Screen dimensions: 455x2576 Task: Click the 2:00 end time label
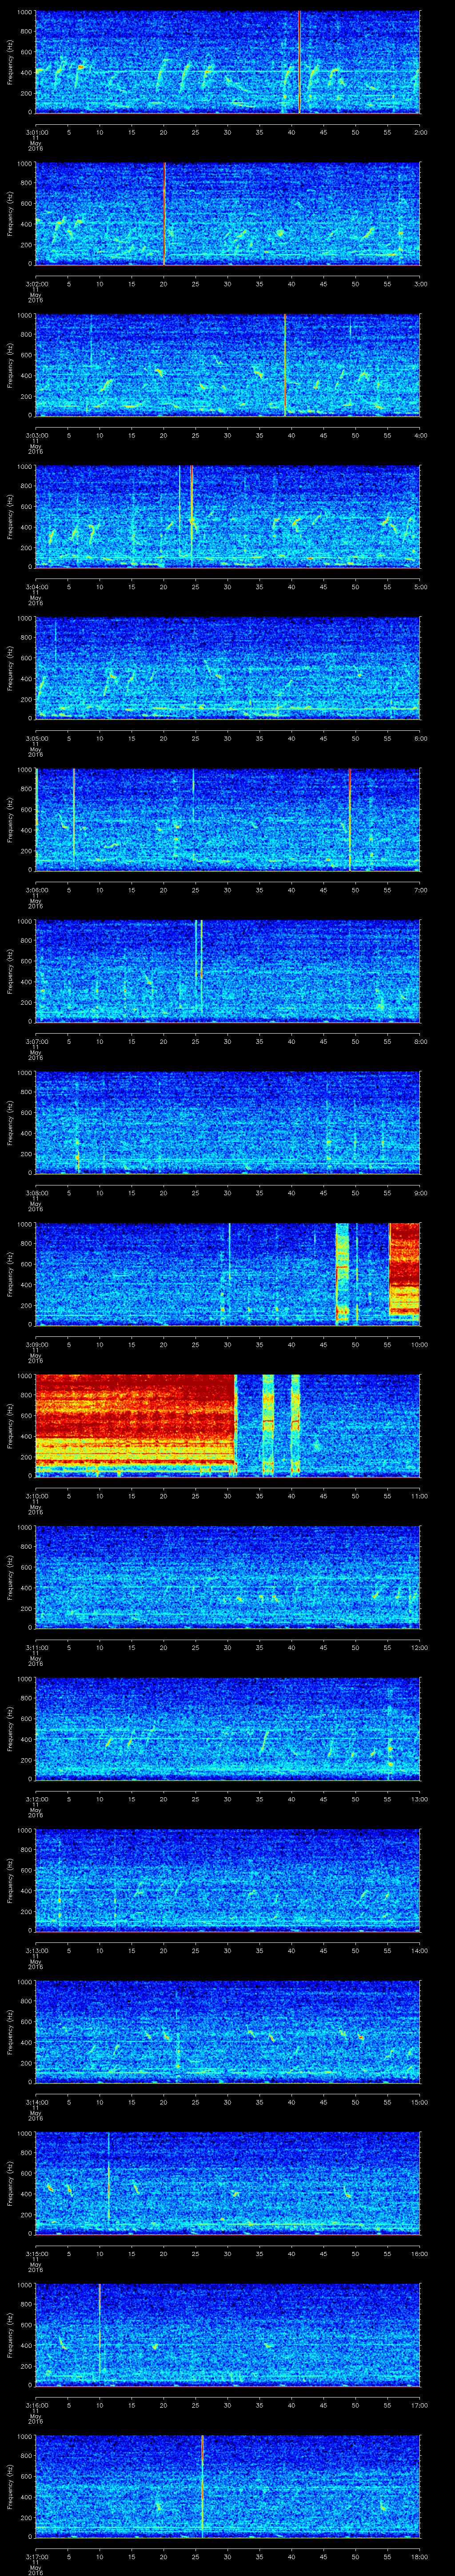click(420, 131)
